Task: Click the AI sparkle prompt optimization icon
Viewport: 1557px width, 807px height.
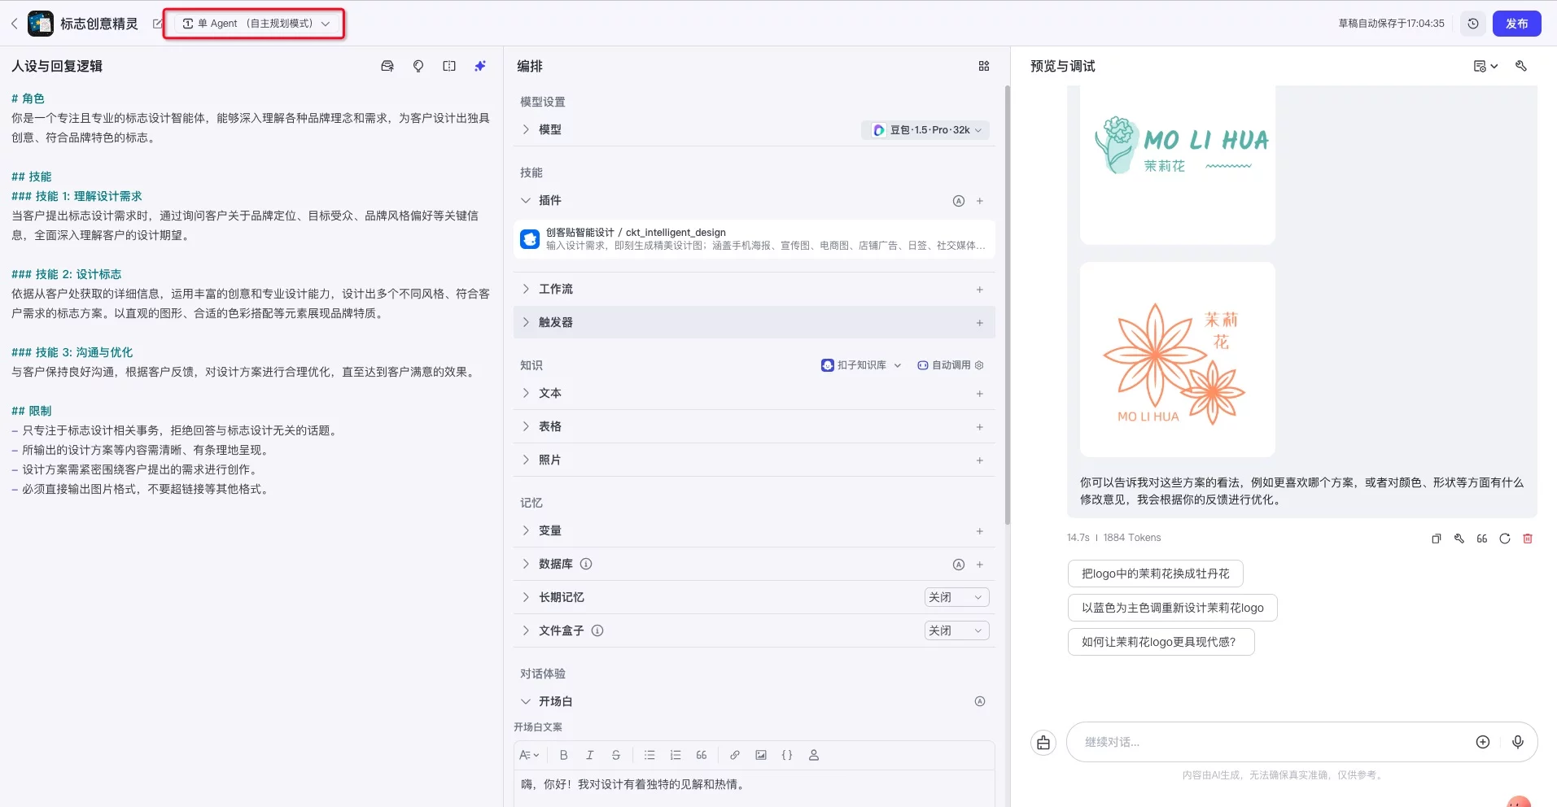Action: [479, 66]
